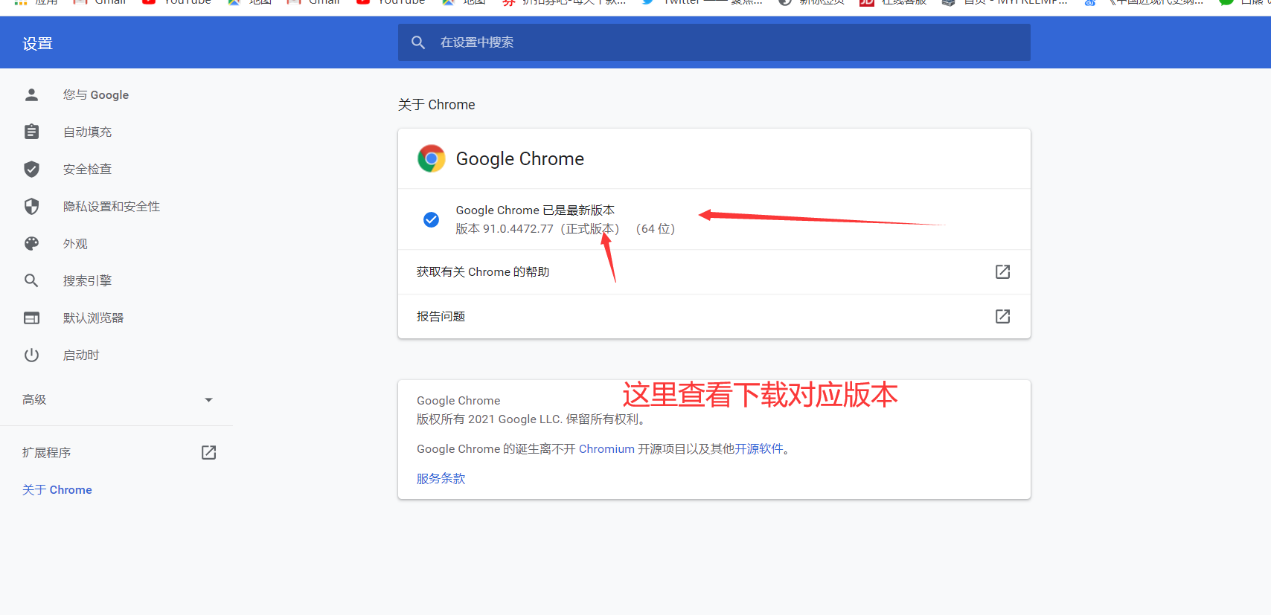Focus the 在设置中搜索 search field

[x=714, y=42]
